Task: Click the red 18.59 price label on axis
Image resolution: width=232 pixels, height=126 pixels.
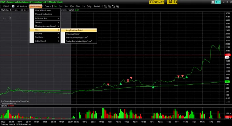Action: tap(228, 55)
